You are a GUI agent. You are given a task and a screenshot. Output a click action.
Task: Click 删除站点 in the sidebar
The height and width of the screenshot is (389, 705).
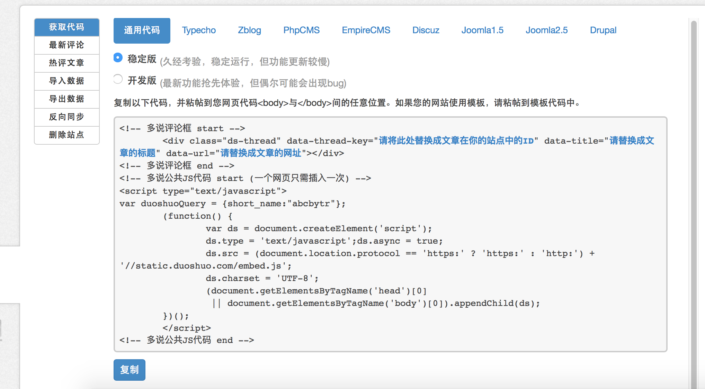point(67,135)
